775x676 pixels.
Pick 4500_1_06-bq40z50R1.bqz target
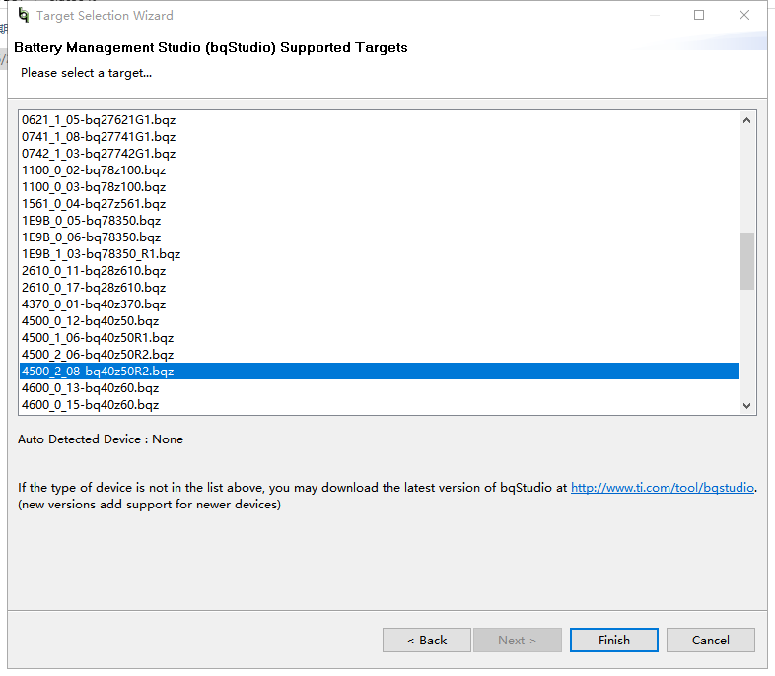[98, 338]
